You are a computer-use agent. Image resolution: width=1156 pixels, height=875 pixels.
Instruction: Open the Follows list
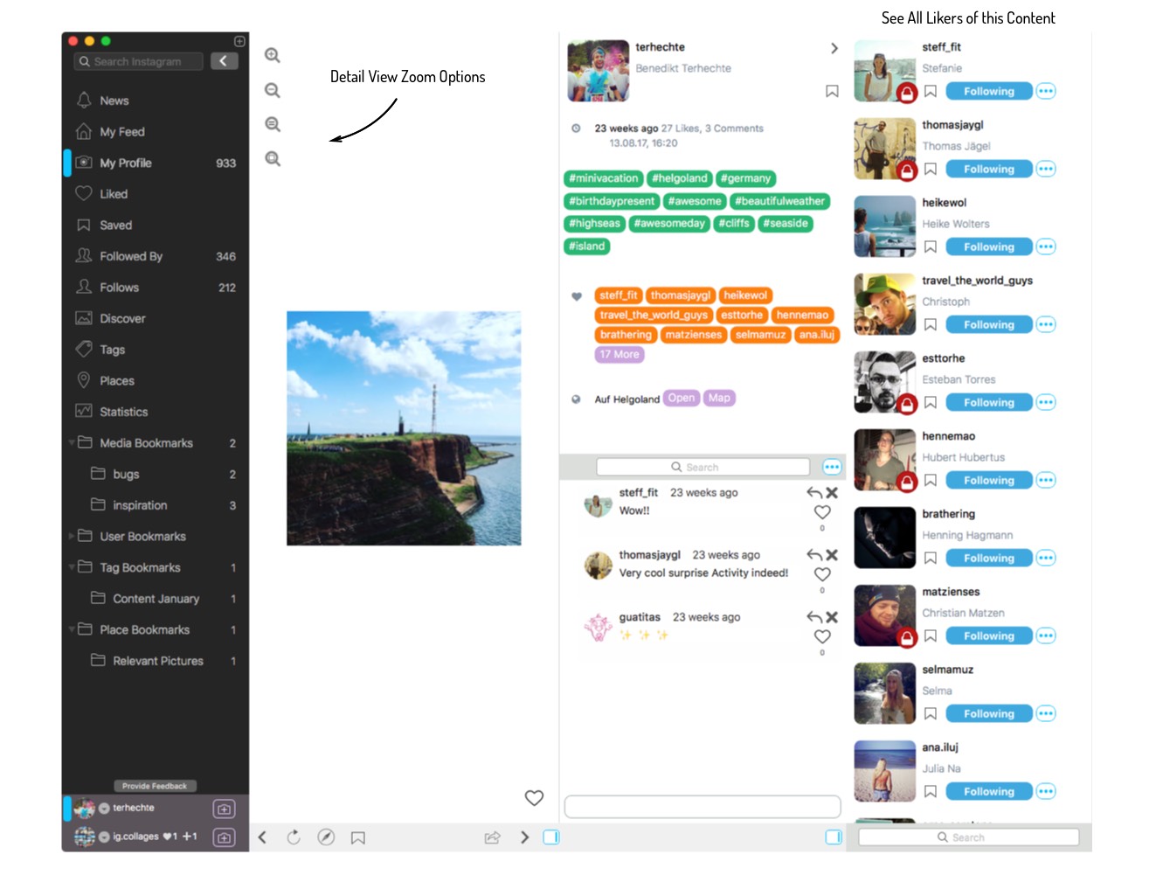tap(156, 288)
